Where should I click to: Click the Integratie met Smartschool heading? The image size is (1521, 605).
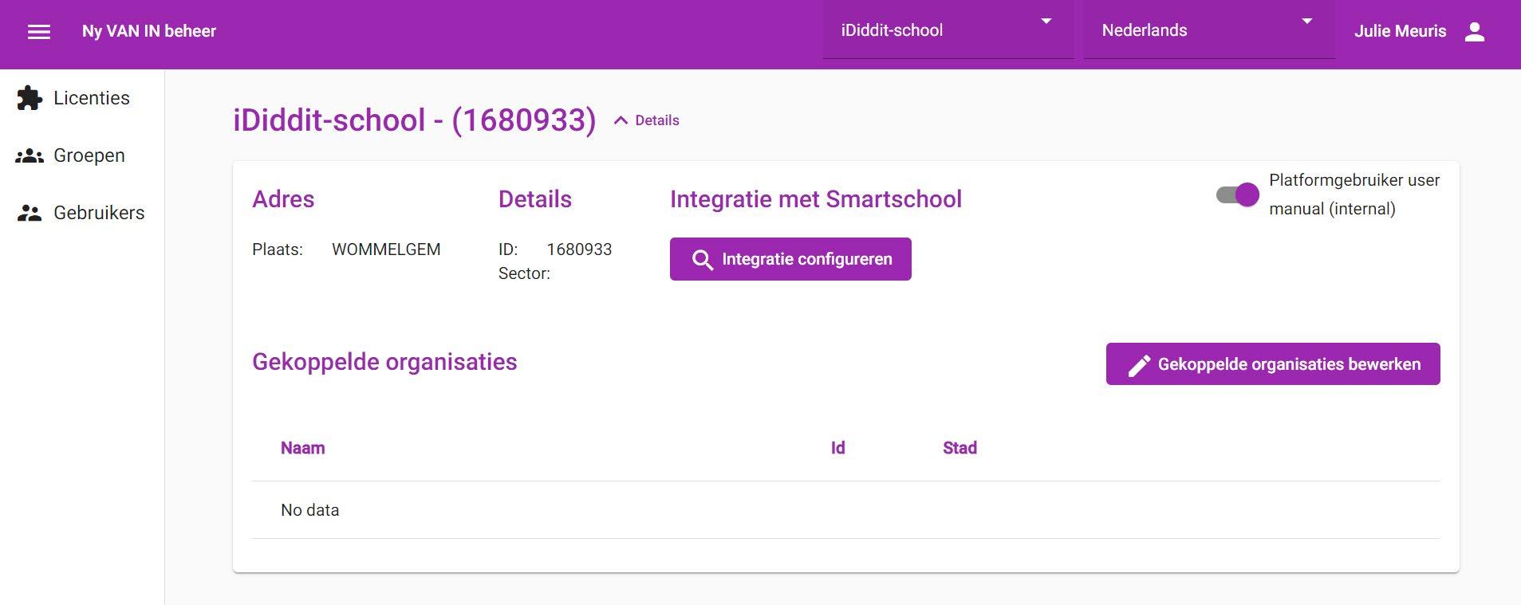pyautogui.click(x=816, y=199)
